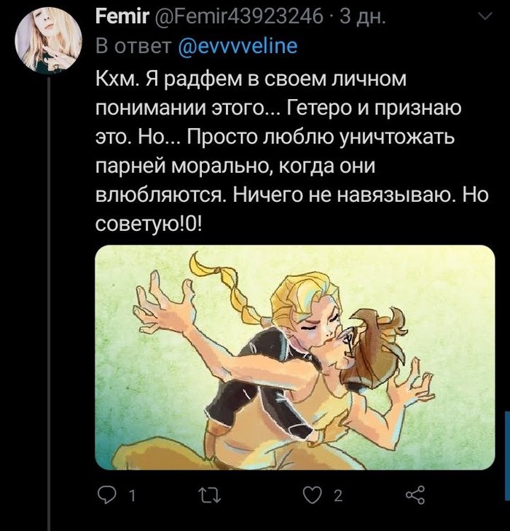
Task: Click the "В ответ" reply label
Action: click(133, 46)
